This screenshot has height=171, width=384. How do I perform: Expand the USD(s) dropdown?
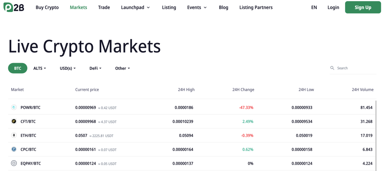click(68, 68)
